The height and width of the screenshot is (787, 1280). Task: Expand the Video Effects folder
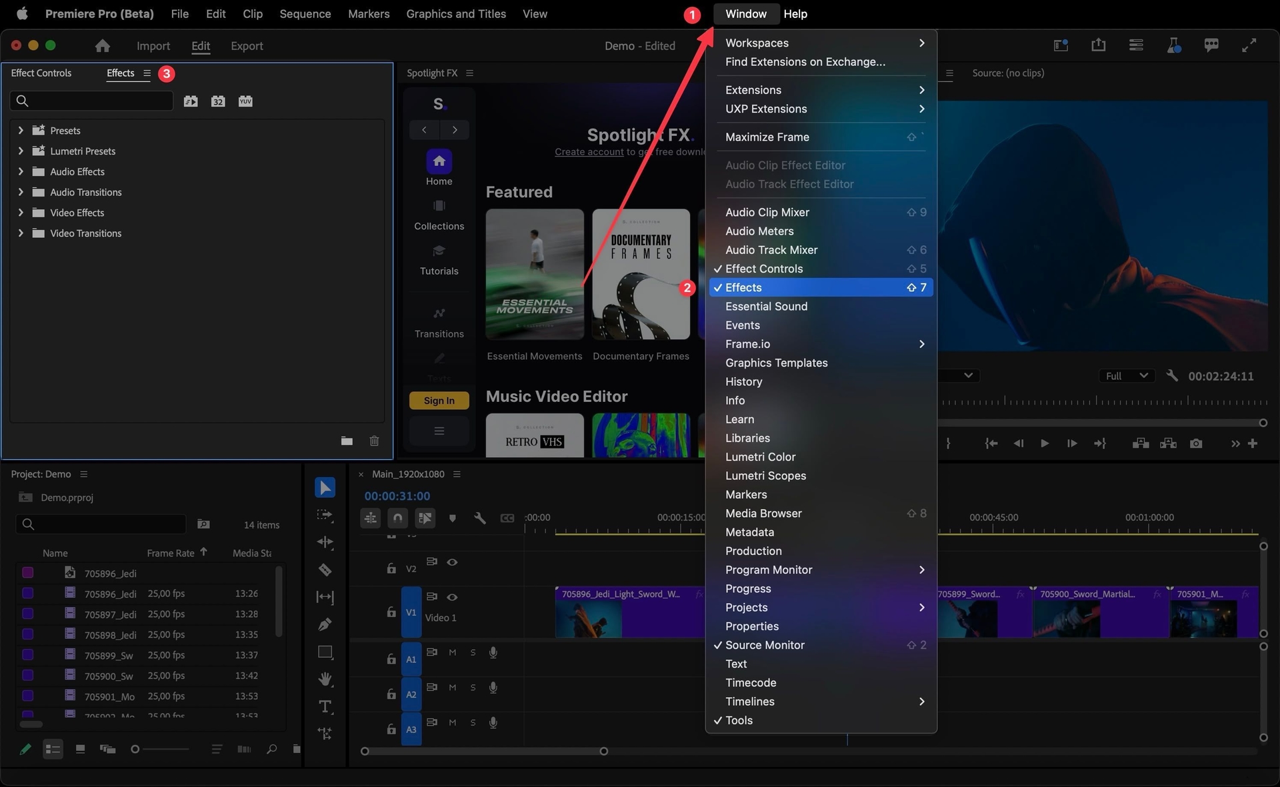pyautogui.click(x=21, y=213)
